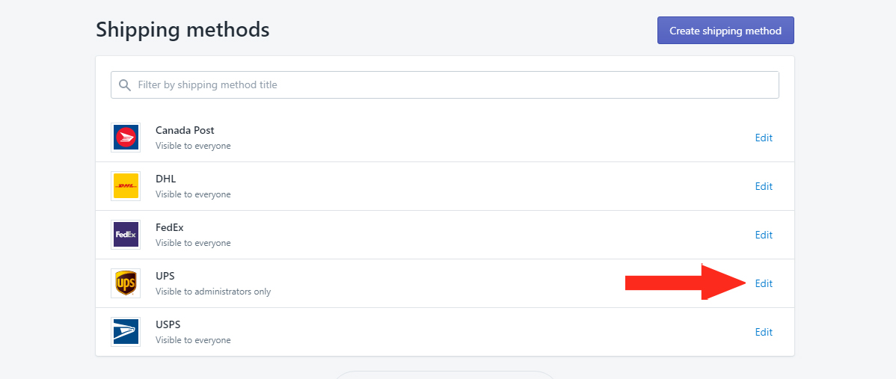Create a new shipping method
This screenshot has height=379, width=896.
(x=725, y=30)
